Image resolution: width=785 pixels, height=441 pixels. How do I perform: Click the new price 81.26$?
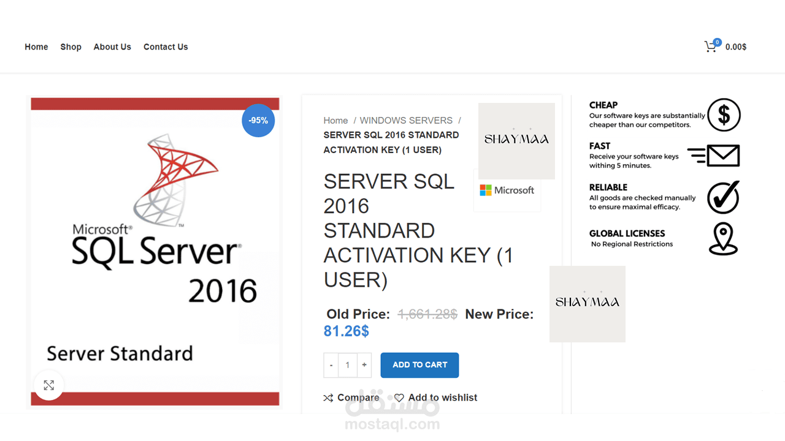tap(347, 331)
